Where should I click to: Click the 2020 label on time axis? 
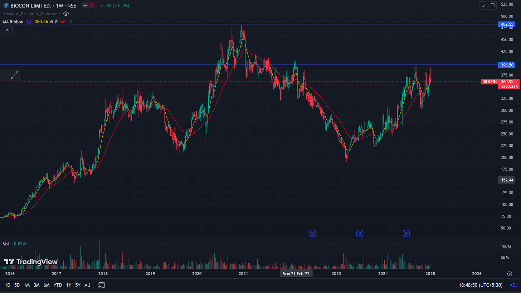click(197, 274)
